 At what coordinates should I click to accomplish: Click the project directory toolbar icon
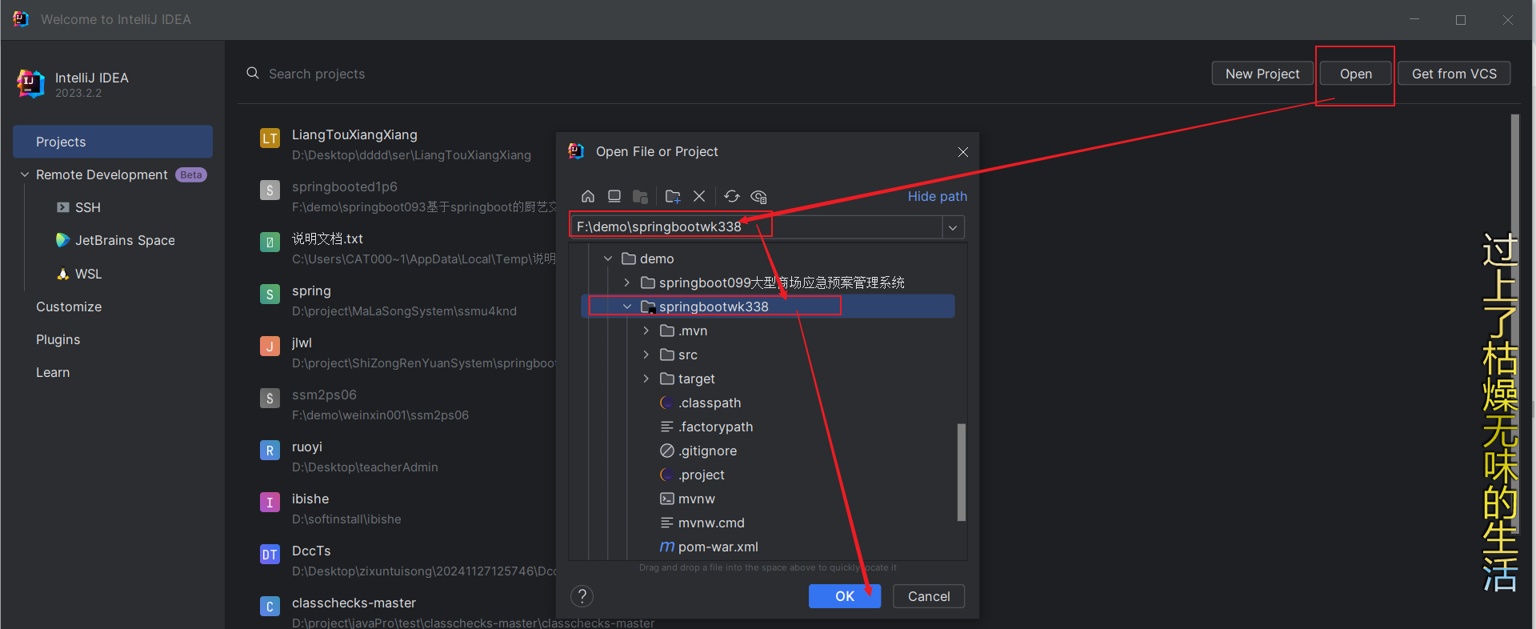point(641,196)
